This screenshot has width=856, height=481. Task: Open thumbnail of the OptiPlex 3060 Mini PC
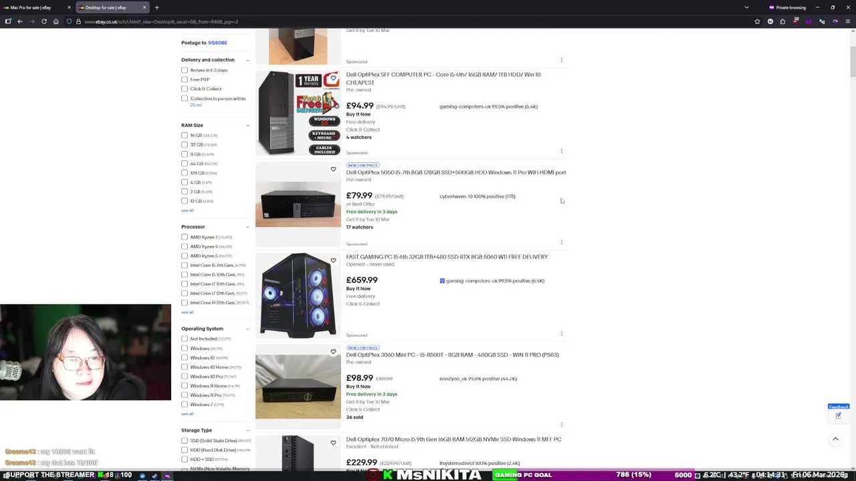[x=298, y=386]
